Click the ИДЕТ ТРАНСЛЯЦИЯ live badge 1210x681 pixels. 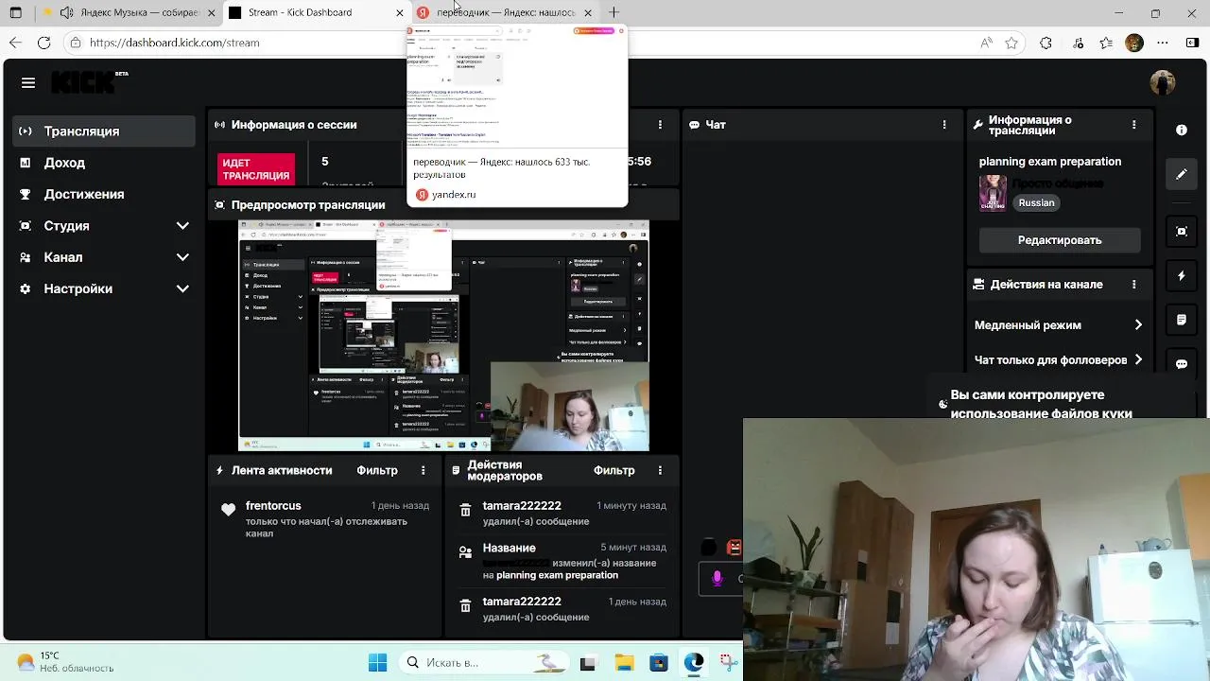click(x=256, y=169)
